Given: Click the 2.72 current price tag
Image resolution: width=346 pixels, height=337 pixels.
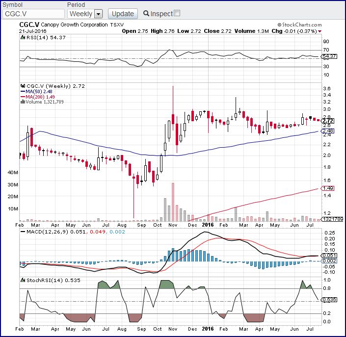Looking at the screenshot, I should (327, 121).
